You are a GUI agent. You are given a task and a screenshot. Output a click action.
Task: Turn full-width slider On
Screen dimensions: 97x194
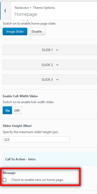click(x=7, y=110)
